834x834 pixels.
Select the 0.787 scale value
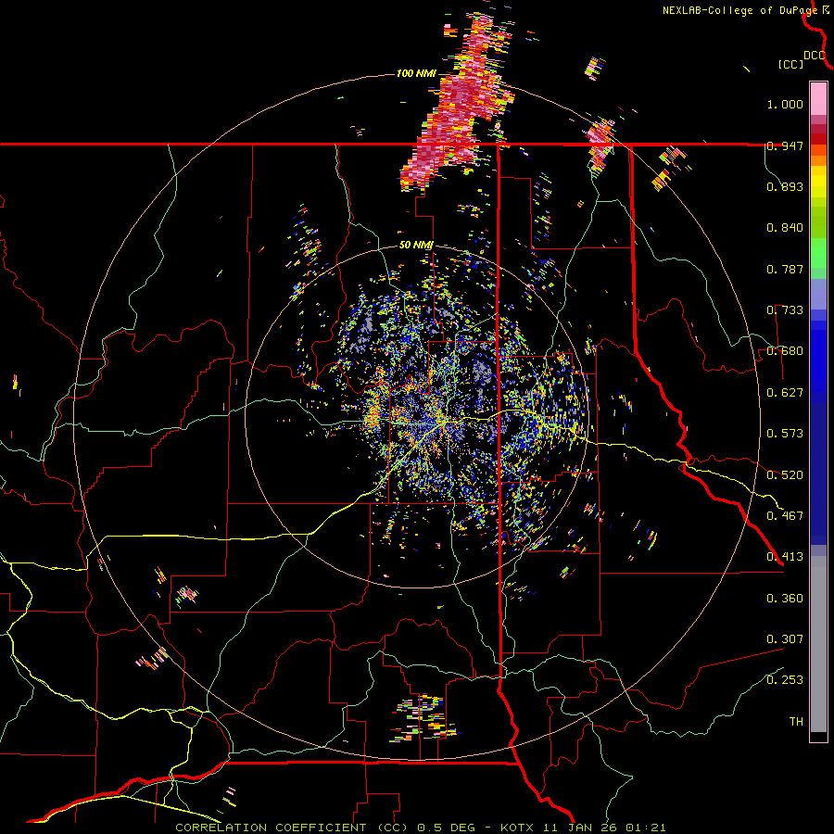point(785,269)
